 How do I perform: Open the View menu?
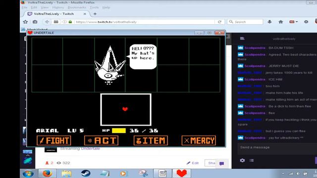click(45, 7)
